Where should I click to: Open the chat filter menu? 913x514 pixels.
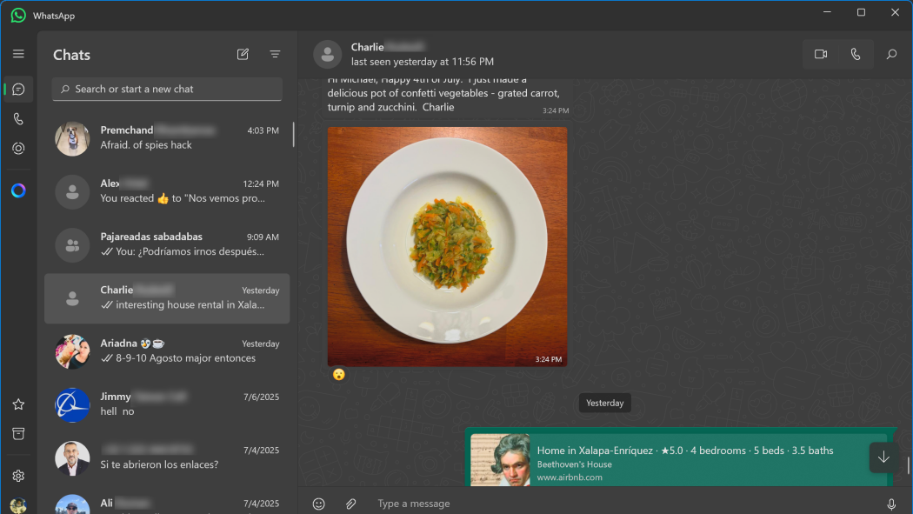pyautogui.click(x=275, y=54)
